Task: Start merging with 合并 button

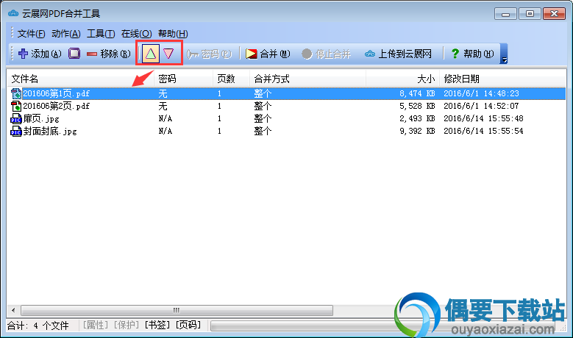Action: pyautogui.click(x=268, y=54)
